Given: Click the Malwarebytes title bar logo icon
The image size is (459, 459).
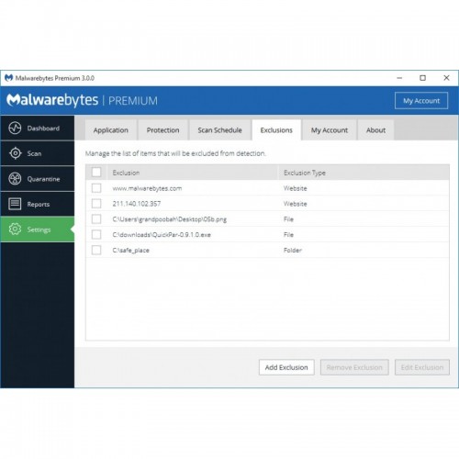Looking at the screenshot, I should [9, 78].
